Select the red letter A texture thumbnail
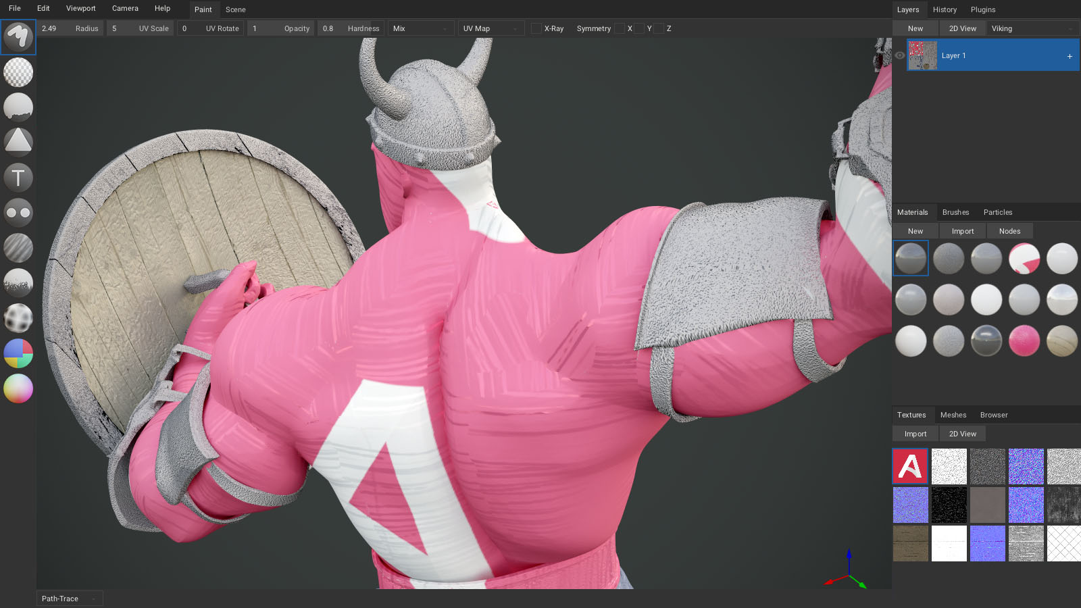This screenshot has height=608, width=1081. click(x=911, y=466)
